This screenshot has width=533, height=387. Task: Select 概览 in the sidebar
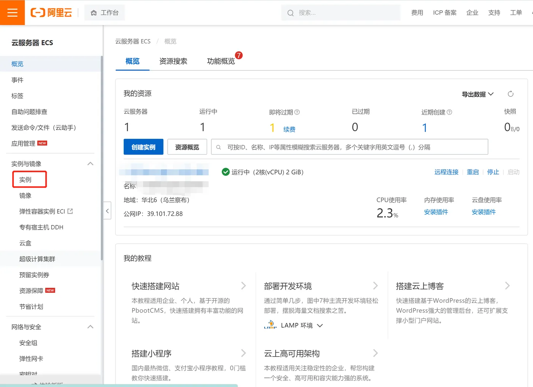click(x=51, y=64)
